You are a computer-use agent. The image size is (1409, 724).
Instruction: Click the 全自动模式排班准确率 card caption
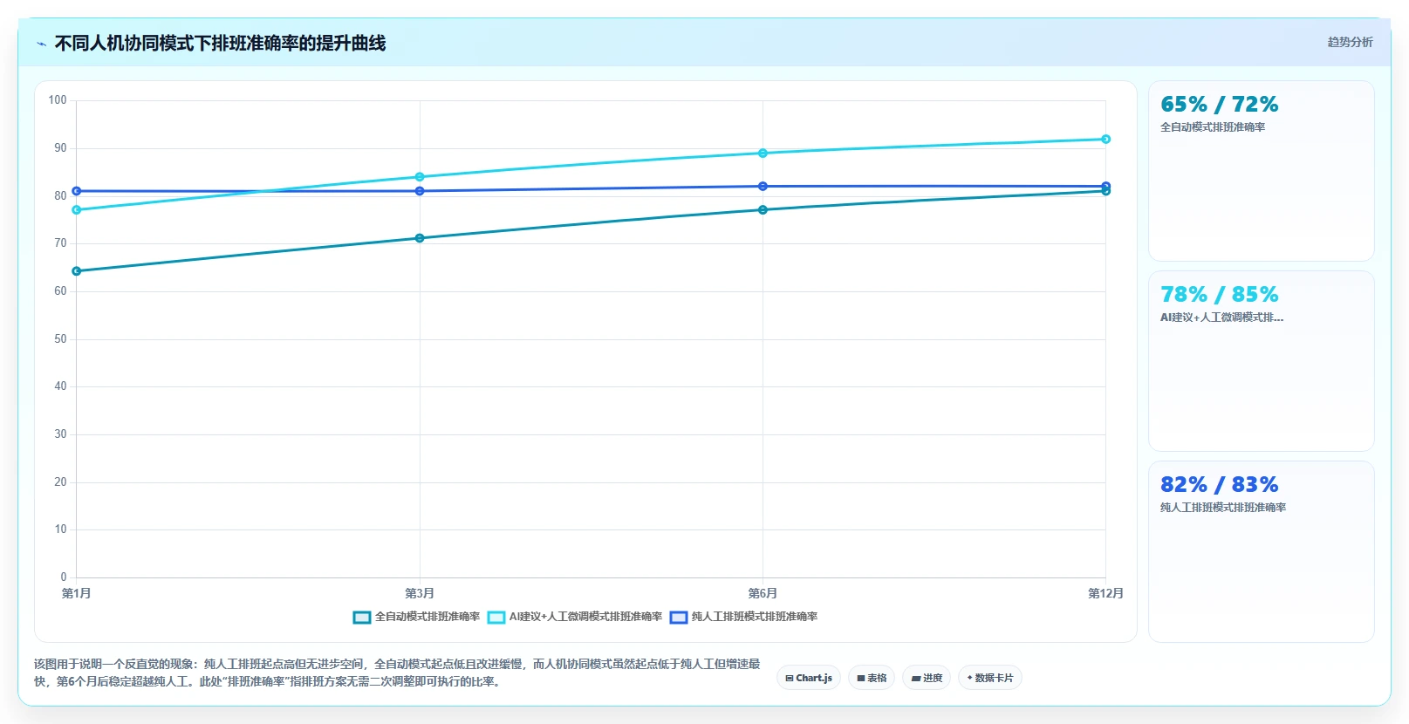(x=1213, y=127)
